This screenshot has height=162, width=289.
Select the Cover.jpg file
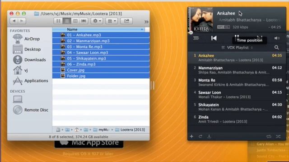[x=101, y=70]
